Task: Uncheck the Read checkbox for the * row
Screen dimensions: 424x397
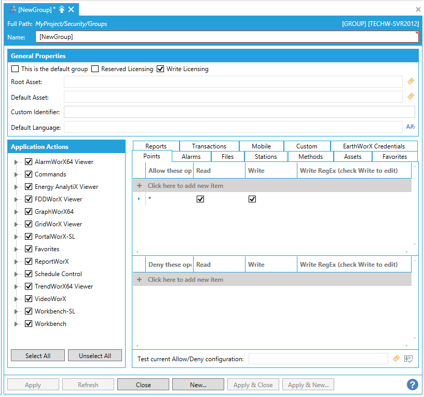Action: pyautogui.click(x=200, y=199)
